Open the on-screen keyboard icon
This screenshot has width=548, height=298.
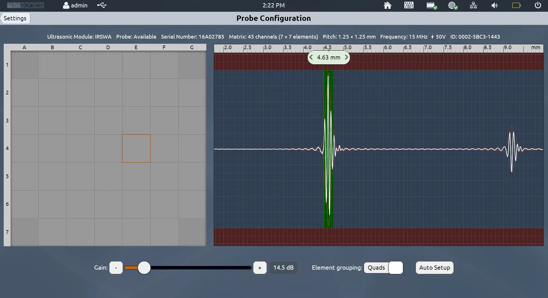tap(409, 5)
